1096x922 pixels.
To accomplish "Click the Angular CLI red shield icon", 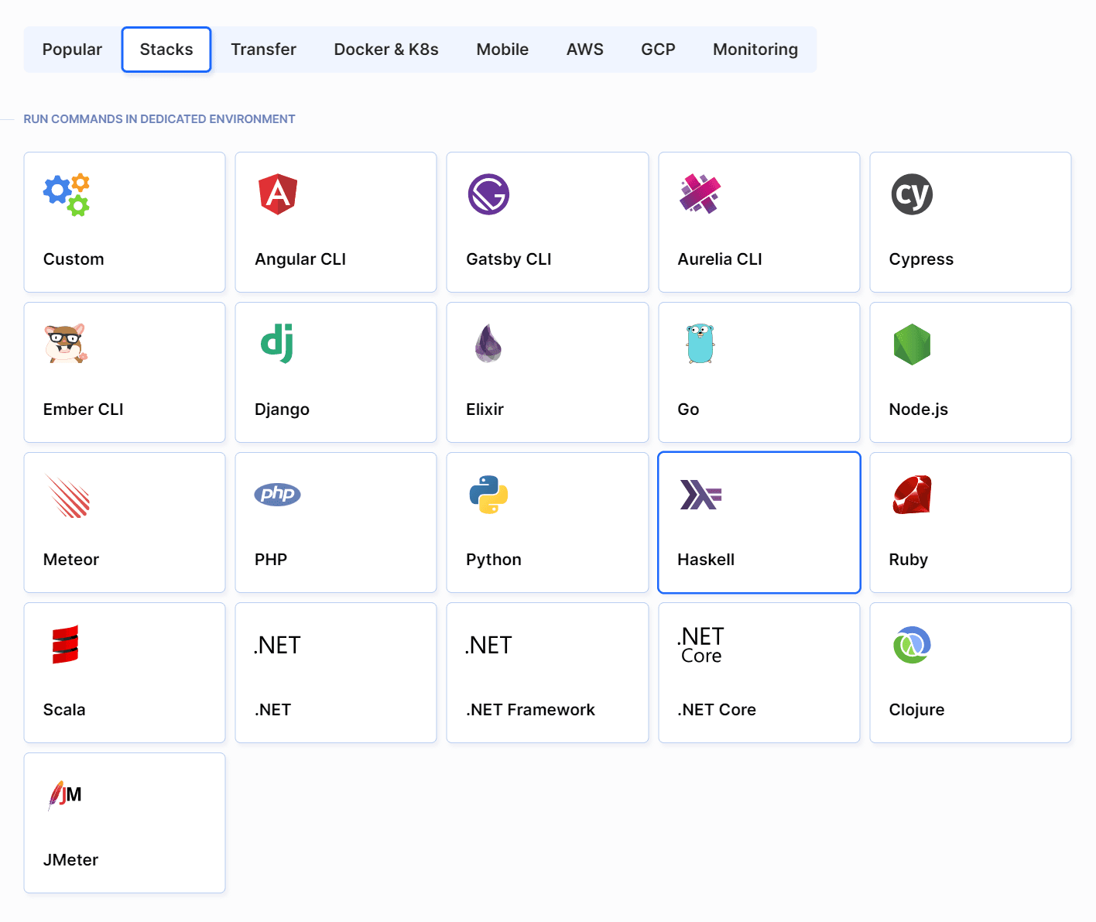I will coord(278,194).
